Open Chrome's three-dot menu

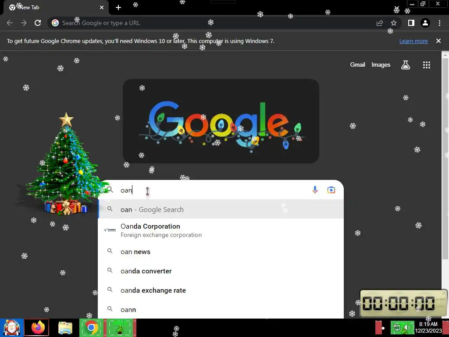click(439, 23)
